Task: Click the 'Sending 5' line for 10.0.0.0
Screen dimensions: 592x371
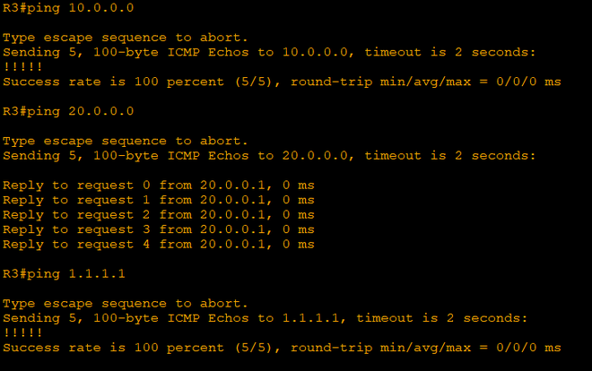Action: pos(269,52)
